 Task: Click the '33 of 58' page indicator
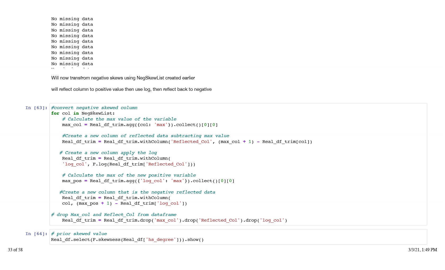click(x=15, y=250)
